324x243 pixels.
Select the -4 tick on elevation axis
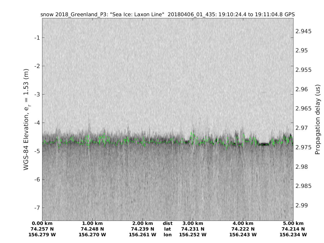37,123
